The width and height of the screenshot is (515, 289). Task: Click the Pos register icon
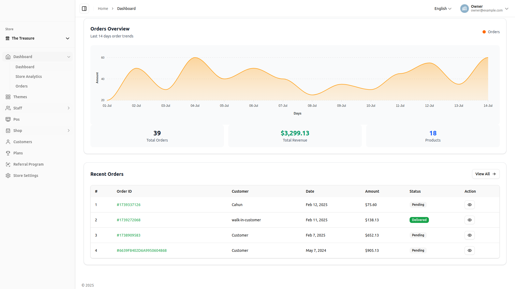tap(8, 119)
